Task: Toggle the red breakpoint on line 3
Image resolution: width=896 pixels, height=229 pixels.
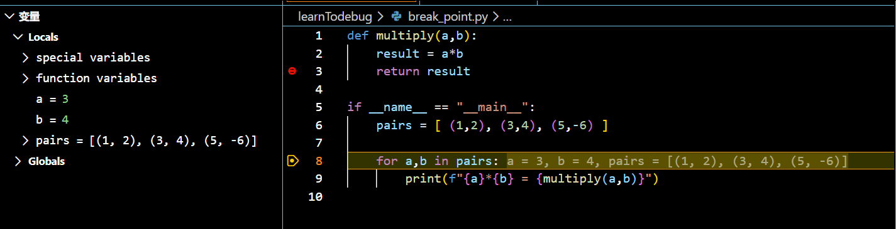Action: pyautogui.click(x=292, y=72)
